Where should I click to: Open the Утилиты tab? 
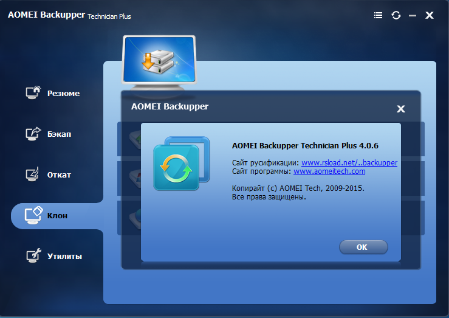pyautogui.click(x=64, y=257)
